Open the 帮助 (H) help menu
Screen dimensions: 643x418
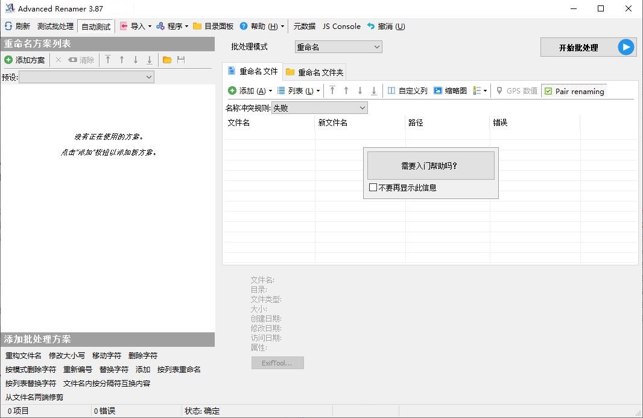(x=262, y=27)
